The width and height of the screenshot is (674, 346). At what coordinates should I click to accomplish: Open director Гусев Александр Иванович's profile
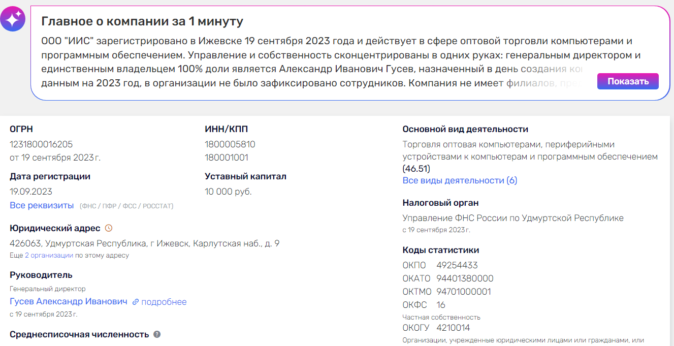69,301
